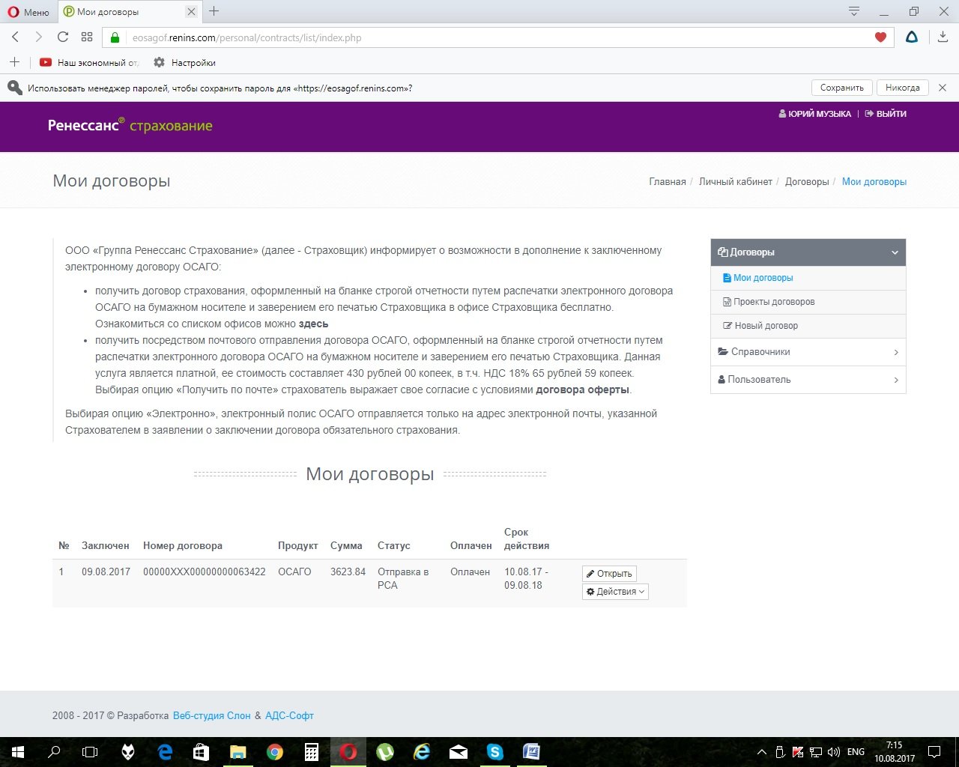Select 'Мои договоры' in the sidebar
The image size is (959, 767).
click(808, 278)
